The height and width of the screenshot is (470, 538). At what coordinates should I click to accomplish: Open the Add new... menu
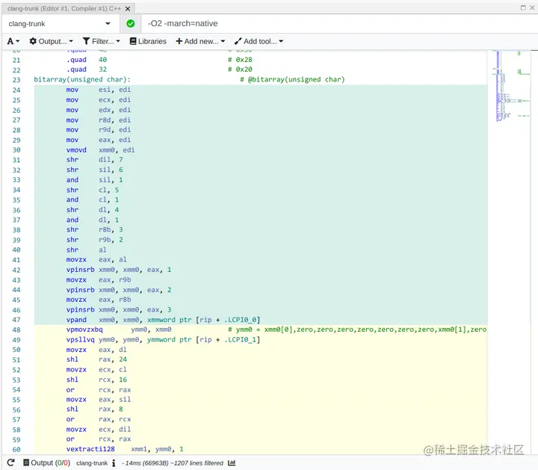click(200, 41)
